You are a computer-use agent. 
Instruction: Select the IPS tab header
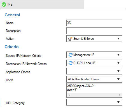[42, 4]
